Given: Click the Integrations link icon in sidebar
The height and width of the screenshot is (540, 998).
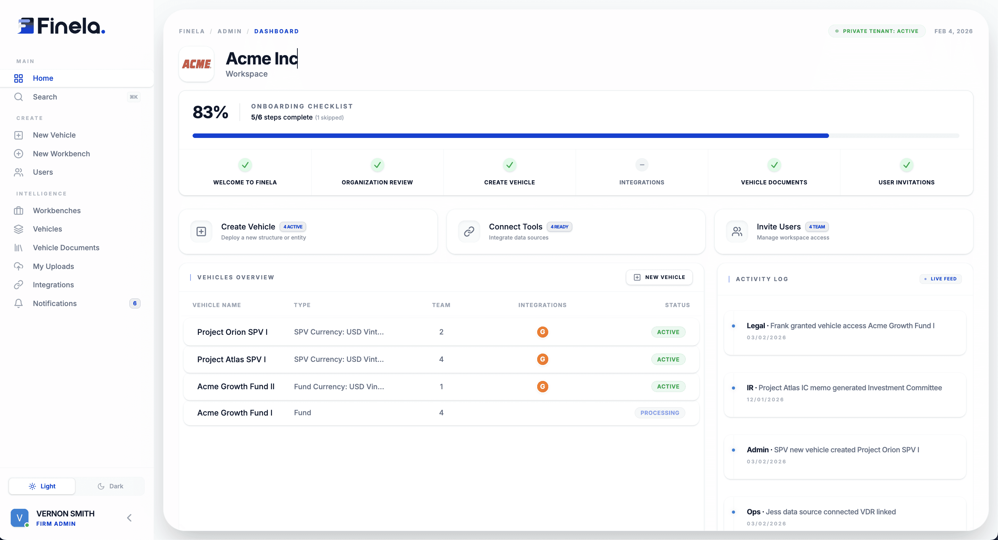Looking at the screenshot, I should click(x=18, y=285).
